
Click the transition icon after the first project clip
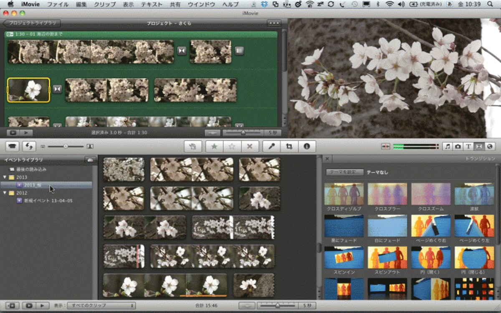182,51
